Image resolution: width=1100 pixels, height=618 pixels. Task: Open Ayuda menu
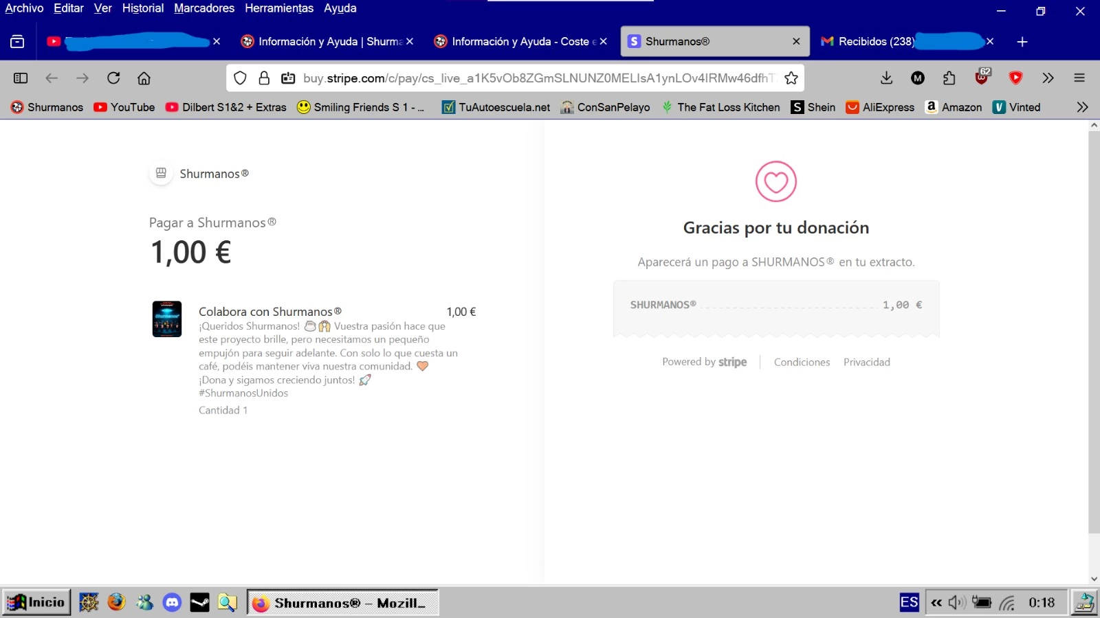tap(340, 8)
